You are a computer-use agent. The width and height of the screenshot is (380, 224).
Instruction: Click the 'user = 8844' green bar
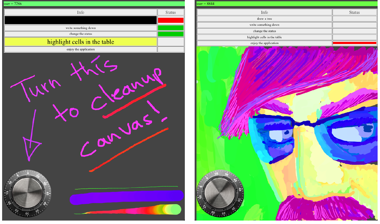click(x=286, y=4)
